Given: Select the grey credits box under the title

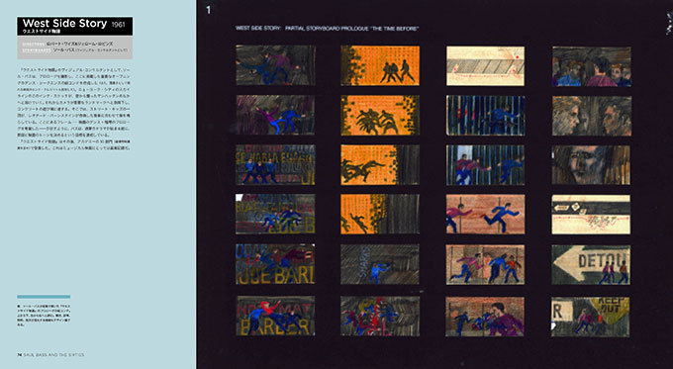Looking at the screenshot, I should [x=74, y=47].
